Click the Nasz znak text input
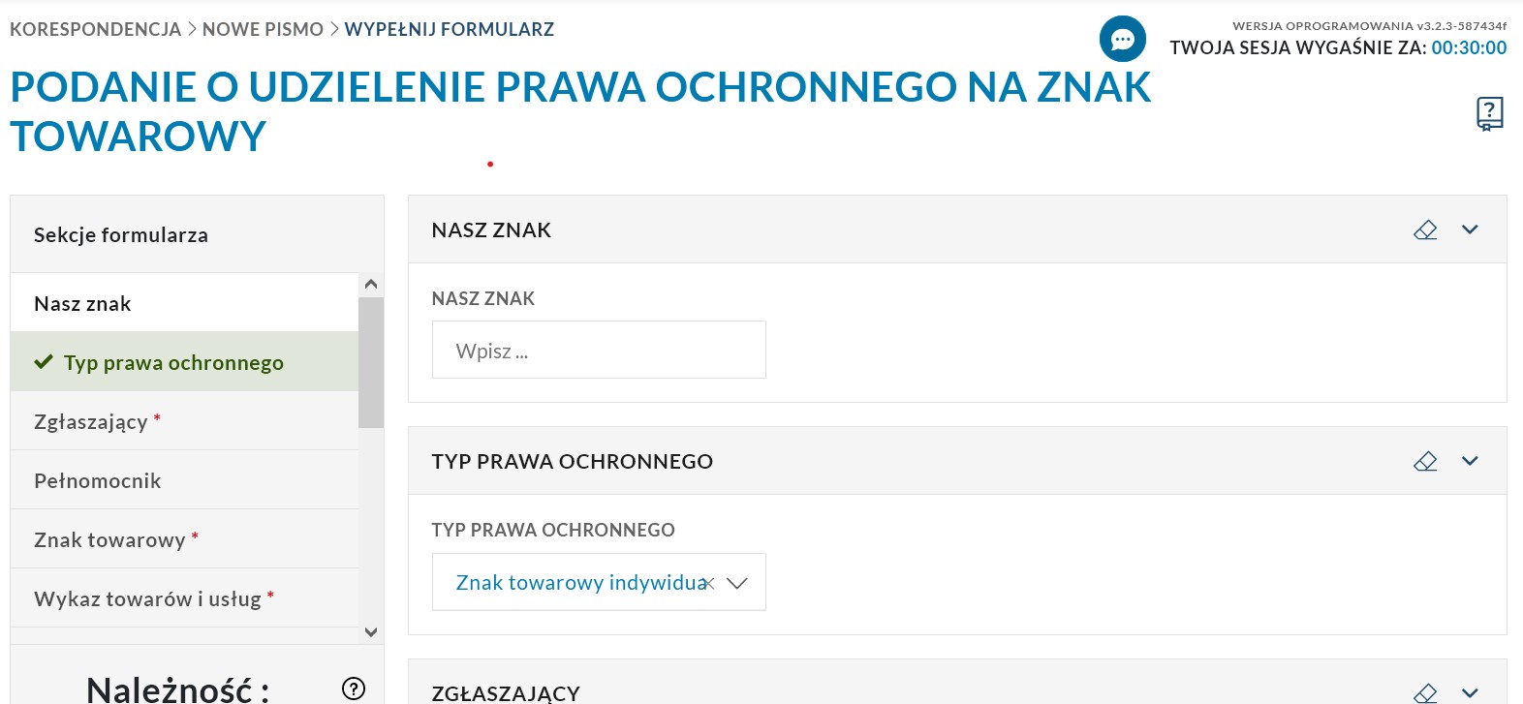The width and height of the screenshot is (1523, 704). 599,351
